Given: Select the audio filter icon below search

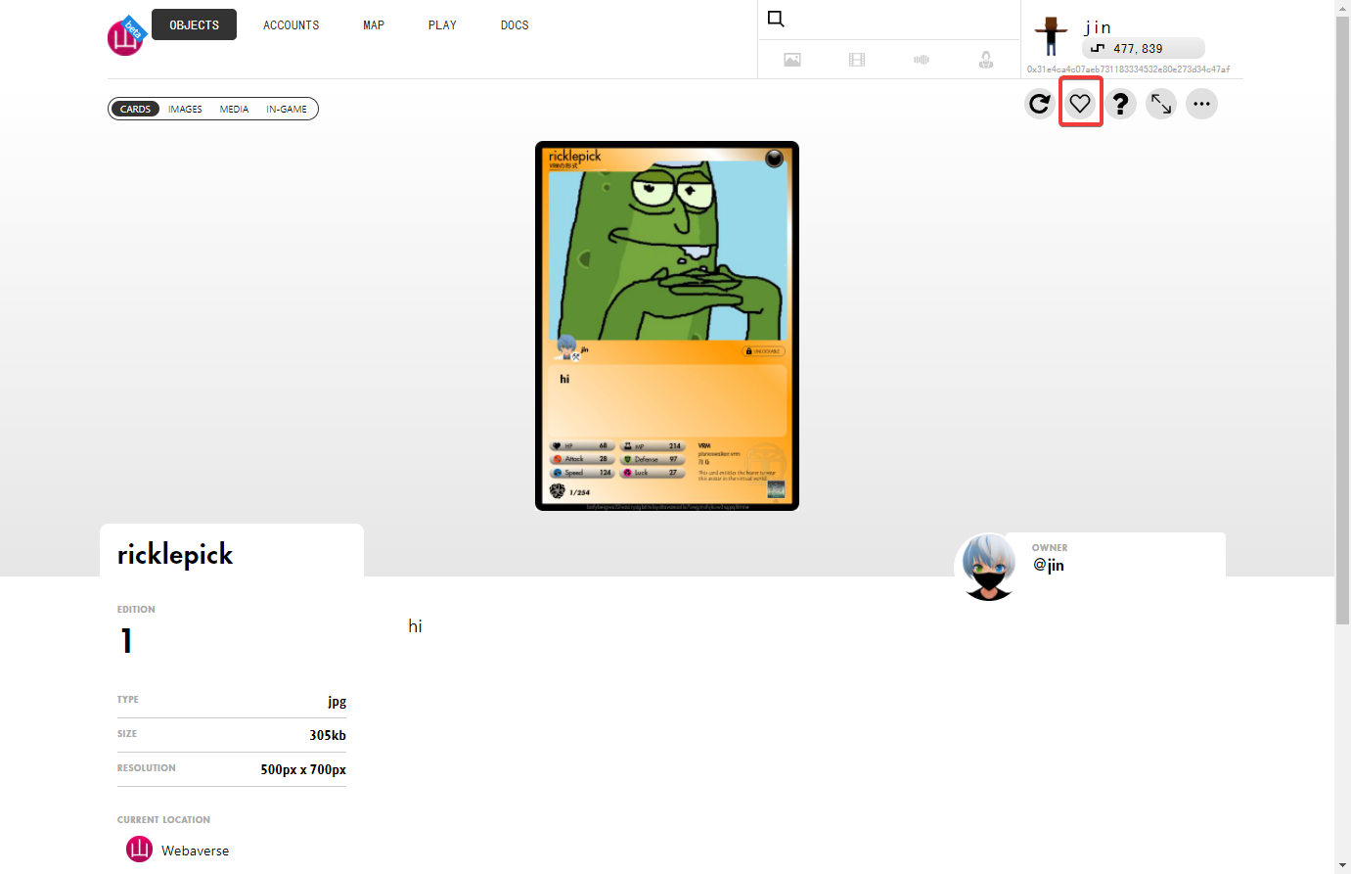Looking at the screenshot, I should (921, 60).
